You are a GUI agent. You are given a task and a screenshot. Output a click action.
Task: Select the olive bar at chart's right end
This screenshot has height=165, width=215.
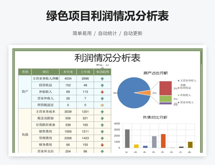tap(190, 145)
